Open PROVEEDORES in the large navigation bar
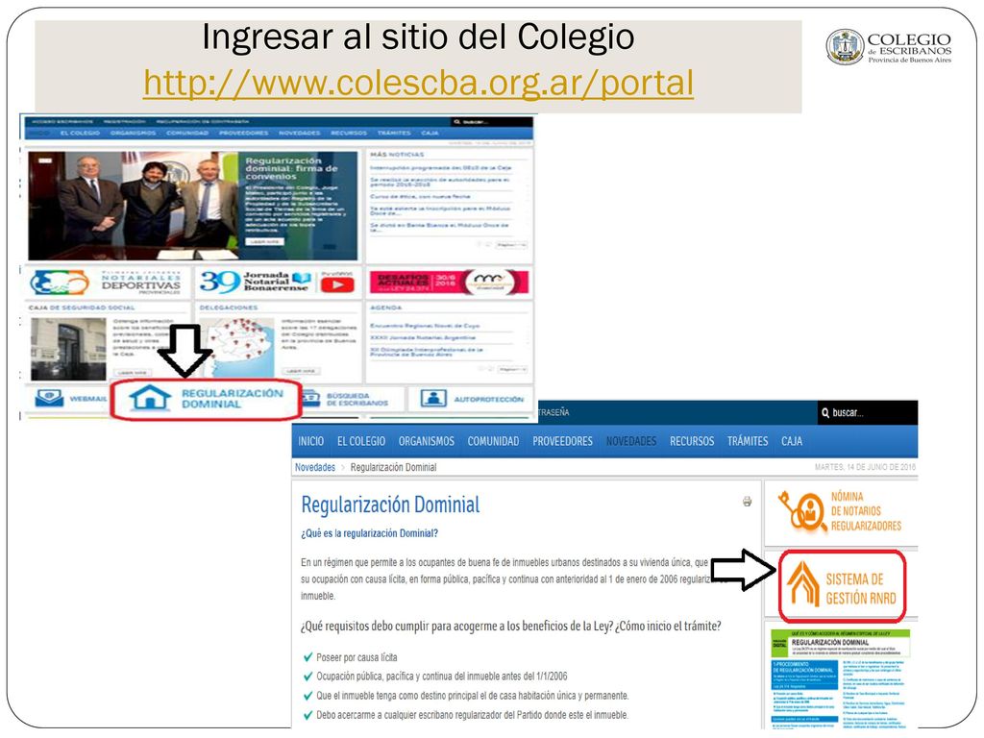 (x=562, y=441)
